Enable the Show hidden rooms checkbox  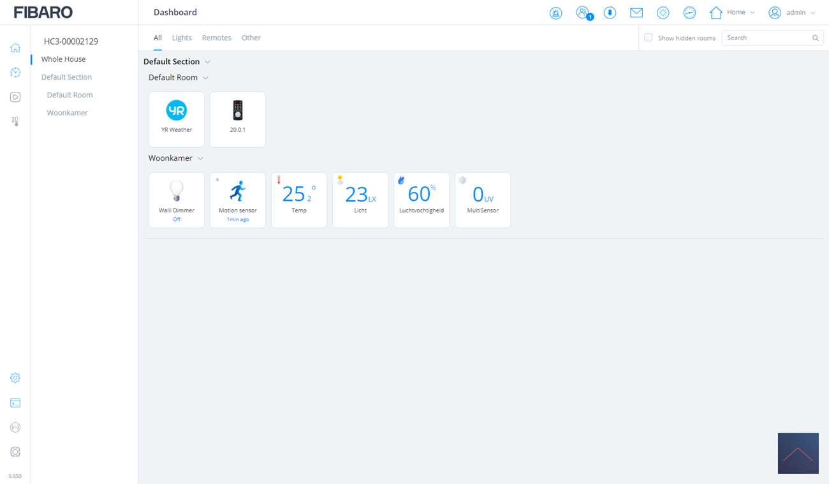(x=648, y=38)
